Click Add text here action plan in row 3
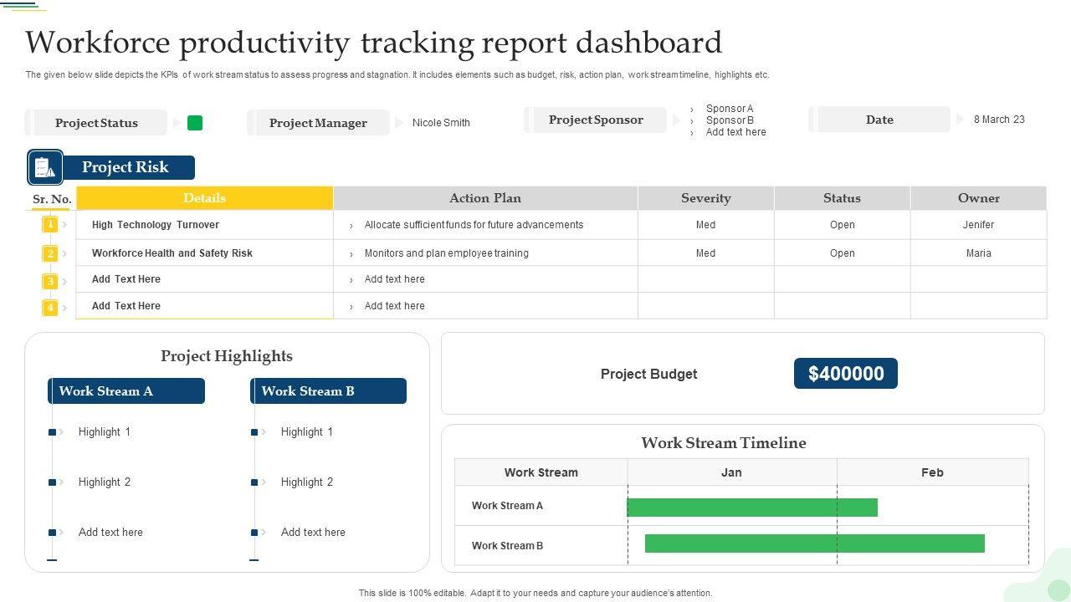 click(394, 279)
